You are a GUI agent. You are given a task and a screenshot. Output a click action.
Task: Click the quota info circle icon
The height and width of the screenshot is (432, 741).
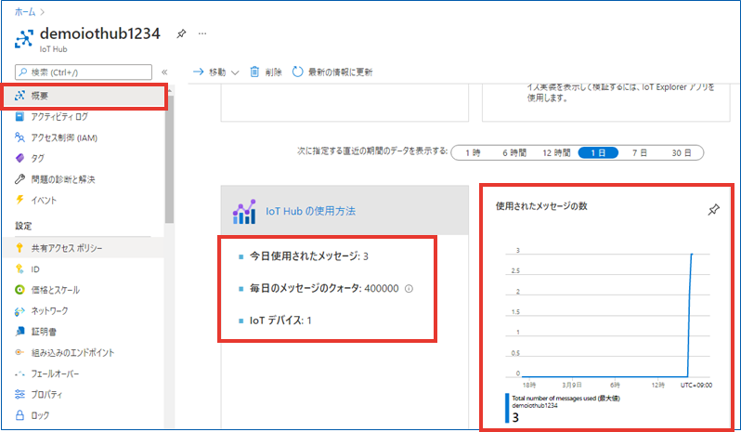coord(409,288)
